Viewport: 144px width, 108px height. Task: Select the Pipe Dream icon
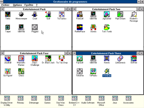pyautogui.click(x=120, y=14)
